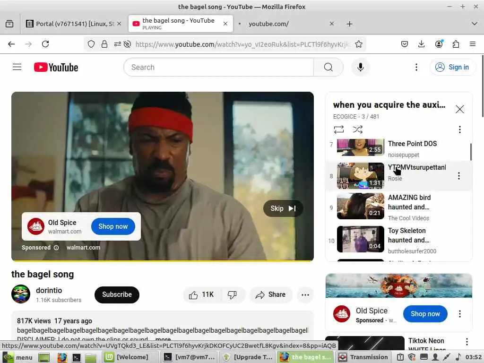Click the ad progress bar below video

(x=163, y=261)
